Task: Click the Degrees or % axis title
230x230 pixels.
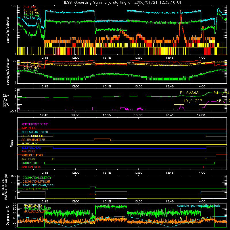Action: (x=8, y=216)
